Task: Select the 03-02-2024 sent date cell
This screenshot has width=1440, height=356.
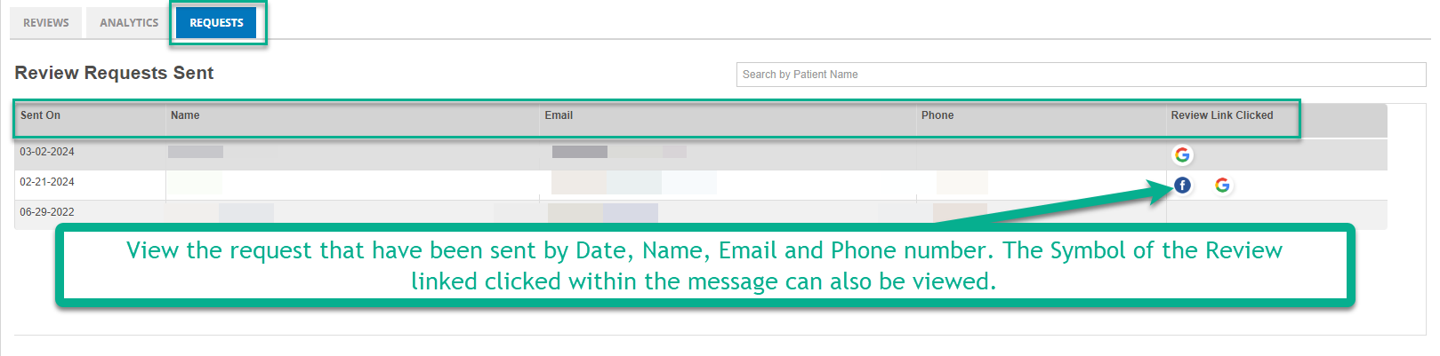Action: tap(47, 152)
